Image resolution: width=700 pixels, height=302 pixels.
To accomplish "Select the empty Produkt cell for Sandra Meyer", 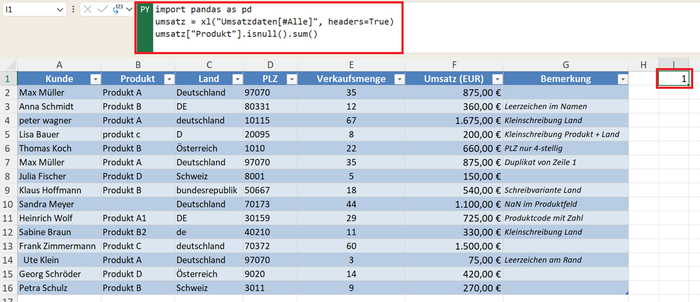I will pos(138,204).
